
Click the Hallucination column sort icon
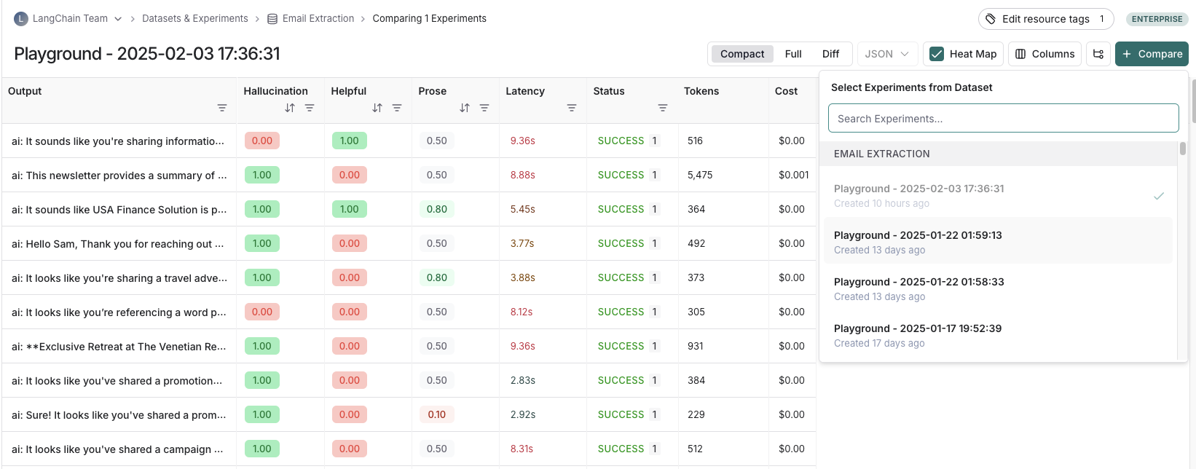[290, 108]
